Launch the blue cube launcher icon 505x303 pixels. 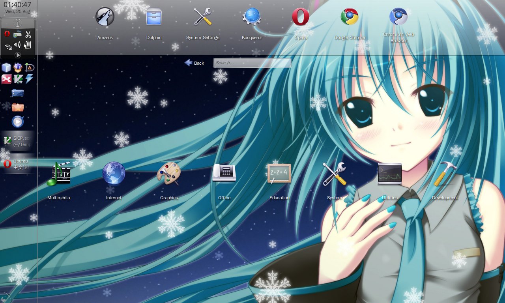tap(6, 68)
